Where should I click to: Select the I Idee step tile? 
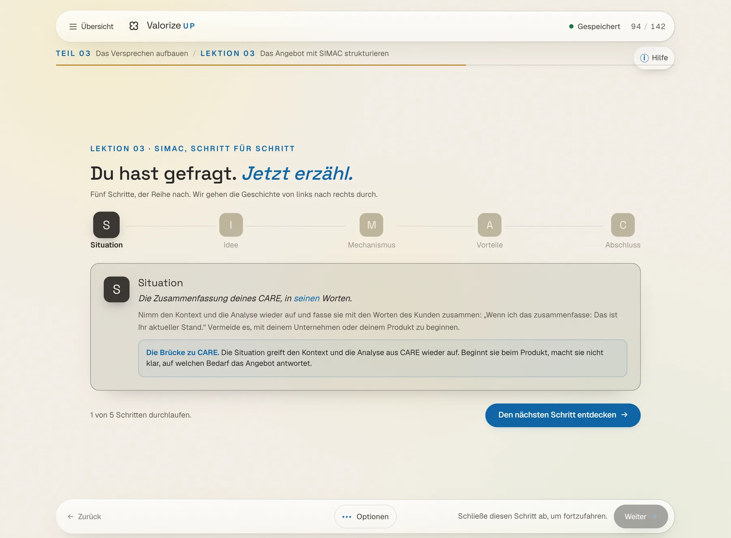tap(231, 225)
